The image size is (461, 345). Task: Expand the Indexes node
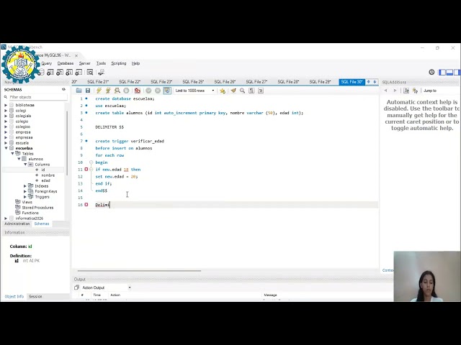coord(25,186)
